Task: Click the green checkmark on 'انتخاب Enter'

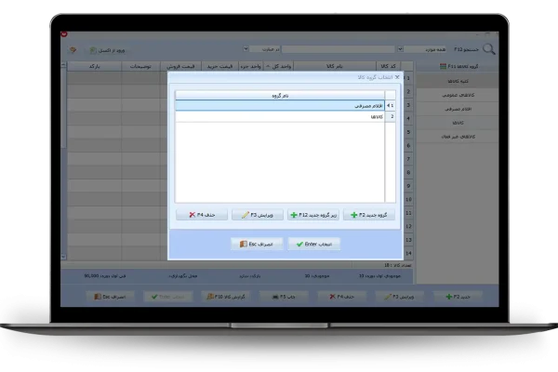Action: 299,244
